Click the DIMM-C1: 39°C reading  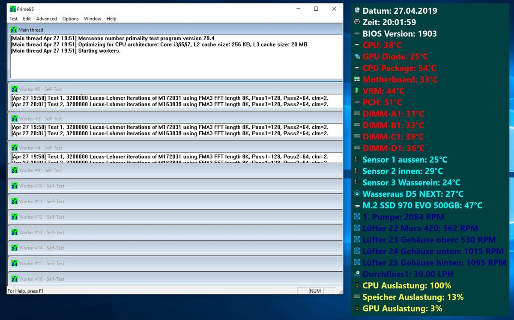pyautogui.click(x=393, y=136)
